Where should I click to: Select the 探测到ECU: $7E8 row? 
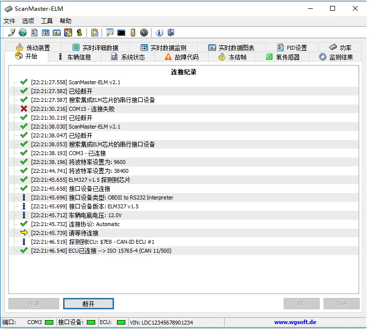[x=184, y=242]
